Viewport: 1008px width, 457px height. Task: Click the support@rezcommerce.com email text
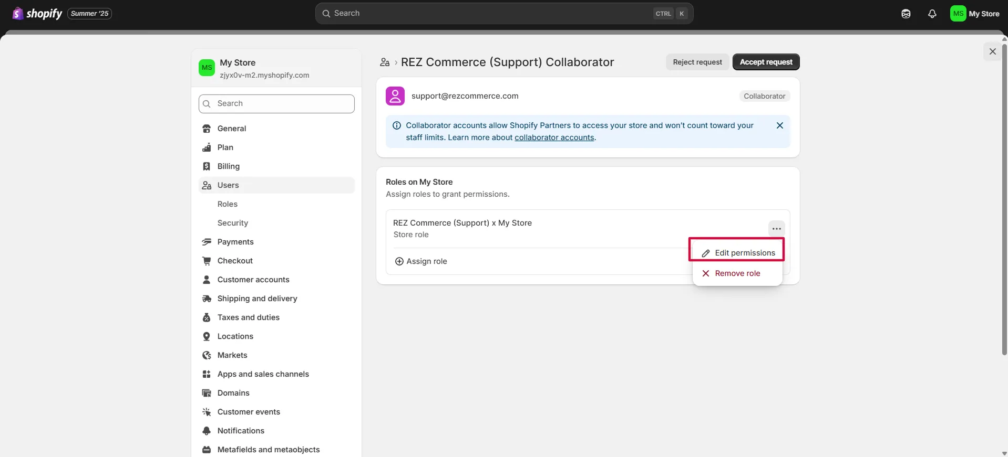[465, 96]
